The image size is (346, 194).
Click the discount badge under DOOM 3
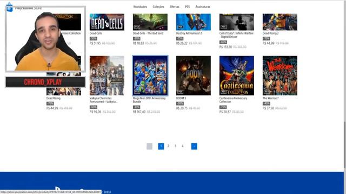pos(179,103)
